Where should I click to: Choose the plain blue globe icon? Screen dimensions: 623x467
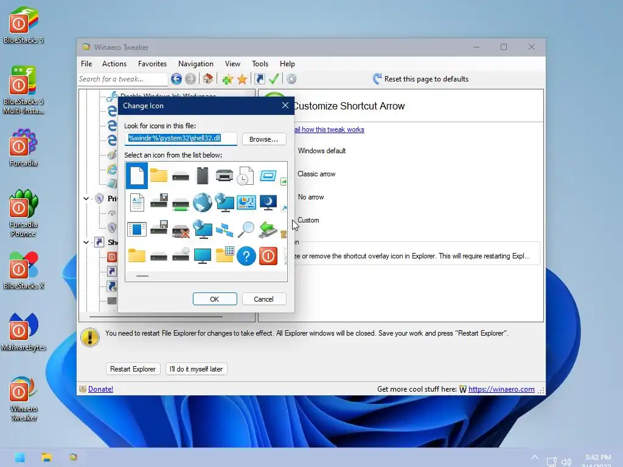202,202
